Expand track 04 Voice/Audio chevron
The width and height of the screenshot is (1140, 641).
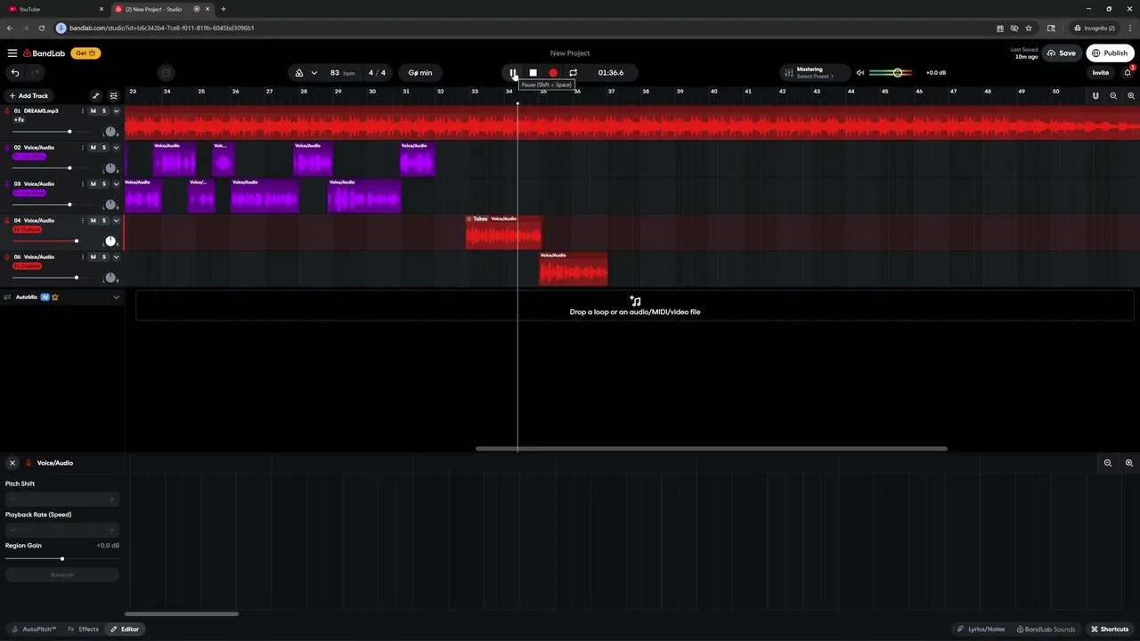pyautogui.click(x=116, y=221)
